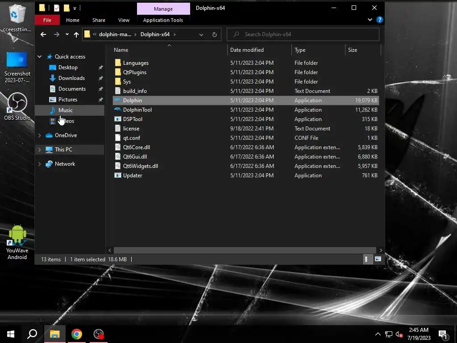The image size is (457, 343).
Task: Show hidden system tray icons
Action: (378, 334)
